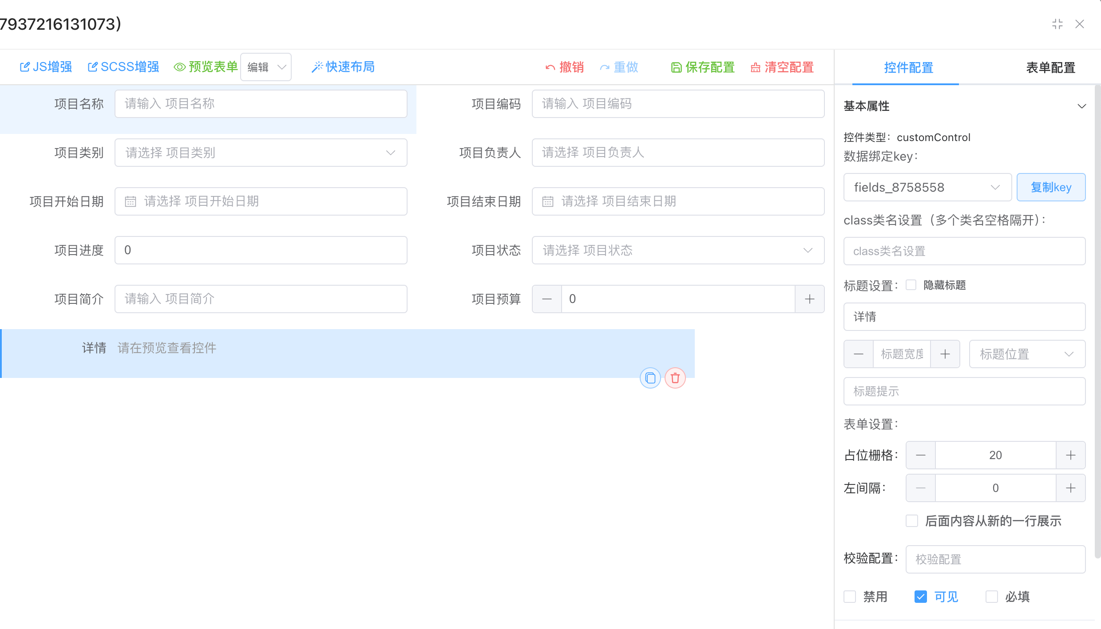
Task: Open the 标题位置 dropdown
Action: [x=1026, y=354]
